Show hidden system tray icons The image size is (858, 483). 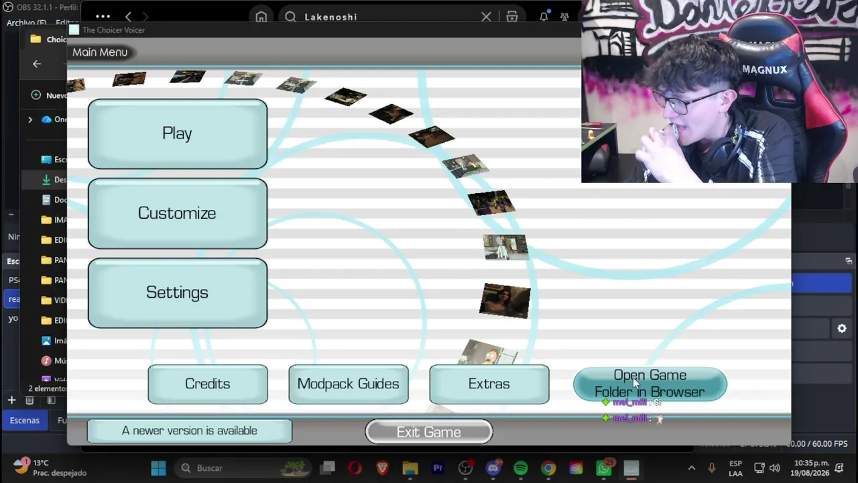(692, 468)
